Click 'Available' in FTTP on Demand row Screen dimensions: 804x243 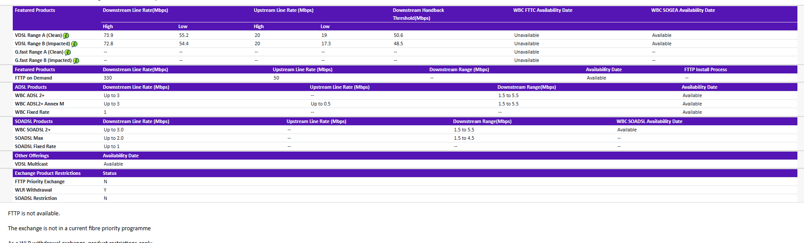(597, 78)
